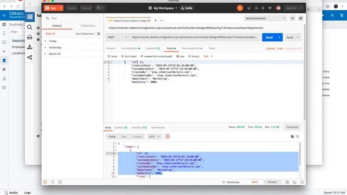Select x-www-form-urlencoded body type radio

[142, 56]
